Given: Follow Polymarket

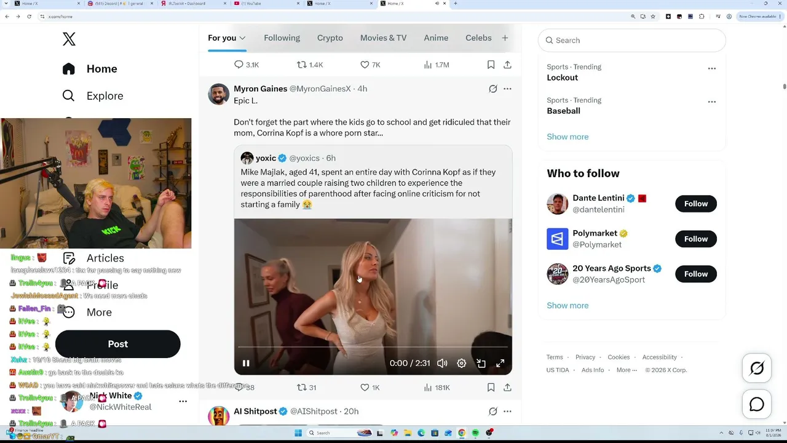Looking at the screenshot, I should [x=696, y=239].
